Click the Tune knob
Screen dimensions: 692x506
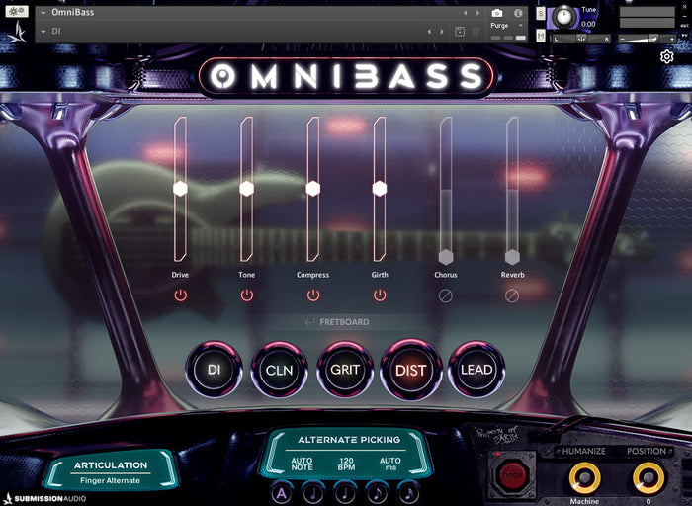tap(563, 17)
